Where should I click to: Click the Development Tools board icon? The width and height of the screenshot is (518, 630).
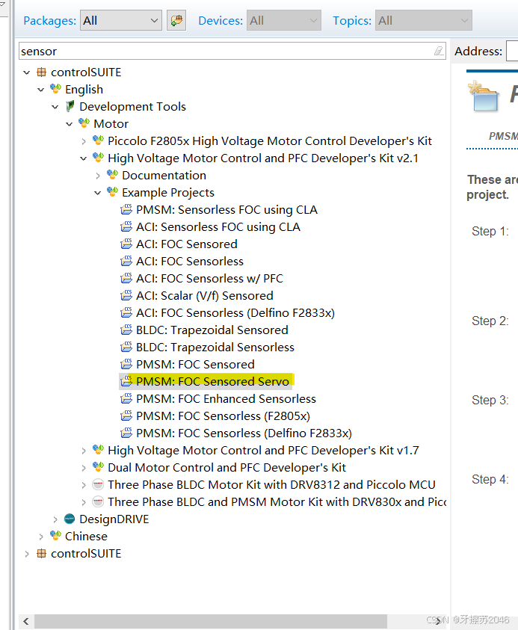point(70,106)
